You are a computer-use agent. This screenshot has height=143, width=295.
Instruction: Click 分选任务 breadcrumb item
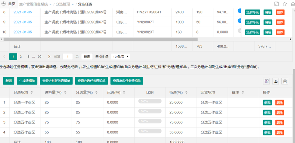[85, 4]
